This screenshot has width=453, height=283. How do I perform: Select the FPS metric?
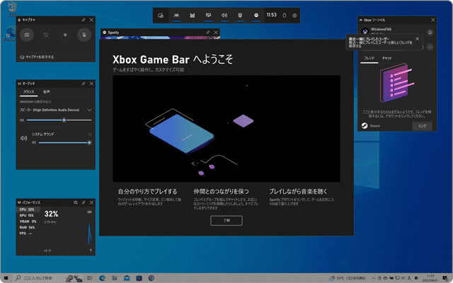coord(28,233)
